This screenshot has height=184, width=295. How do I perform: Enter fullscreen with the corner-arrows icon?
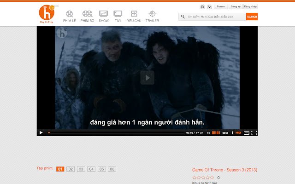coord(254,133)
